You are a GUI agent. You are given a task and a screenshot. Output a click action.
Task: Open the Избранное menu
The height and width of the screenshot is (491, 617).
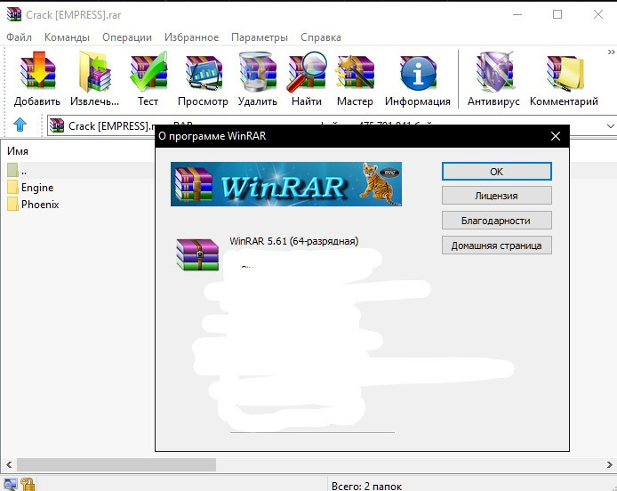pos(191,37)
